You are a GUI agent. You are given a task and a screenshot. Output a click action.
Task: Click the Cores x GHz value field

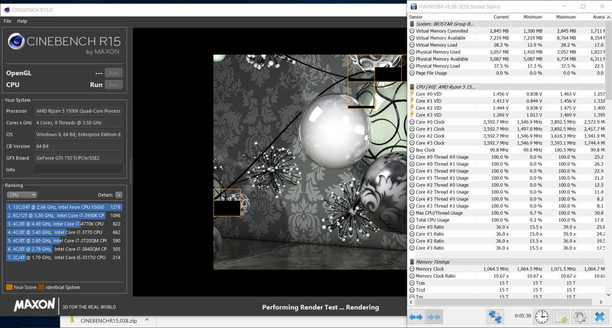click(x=78, y=123)
